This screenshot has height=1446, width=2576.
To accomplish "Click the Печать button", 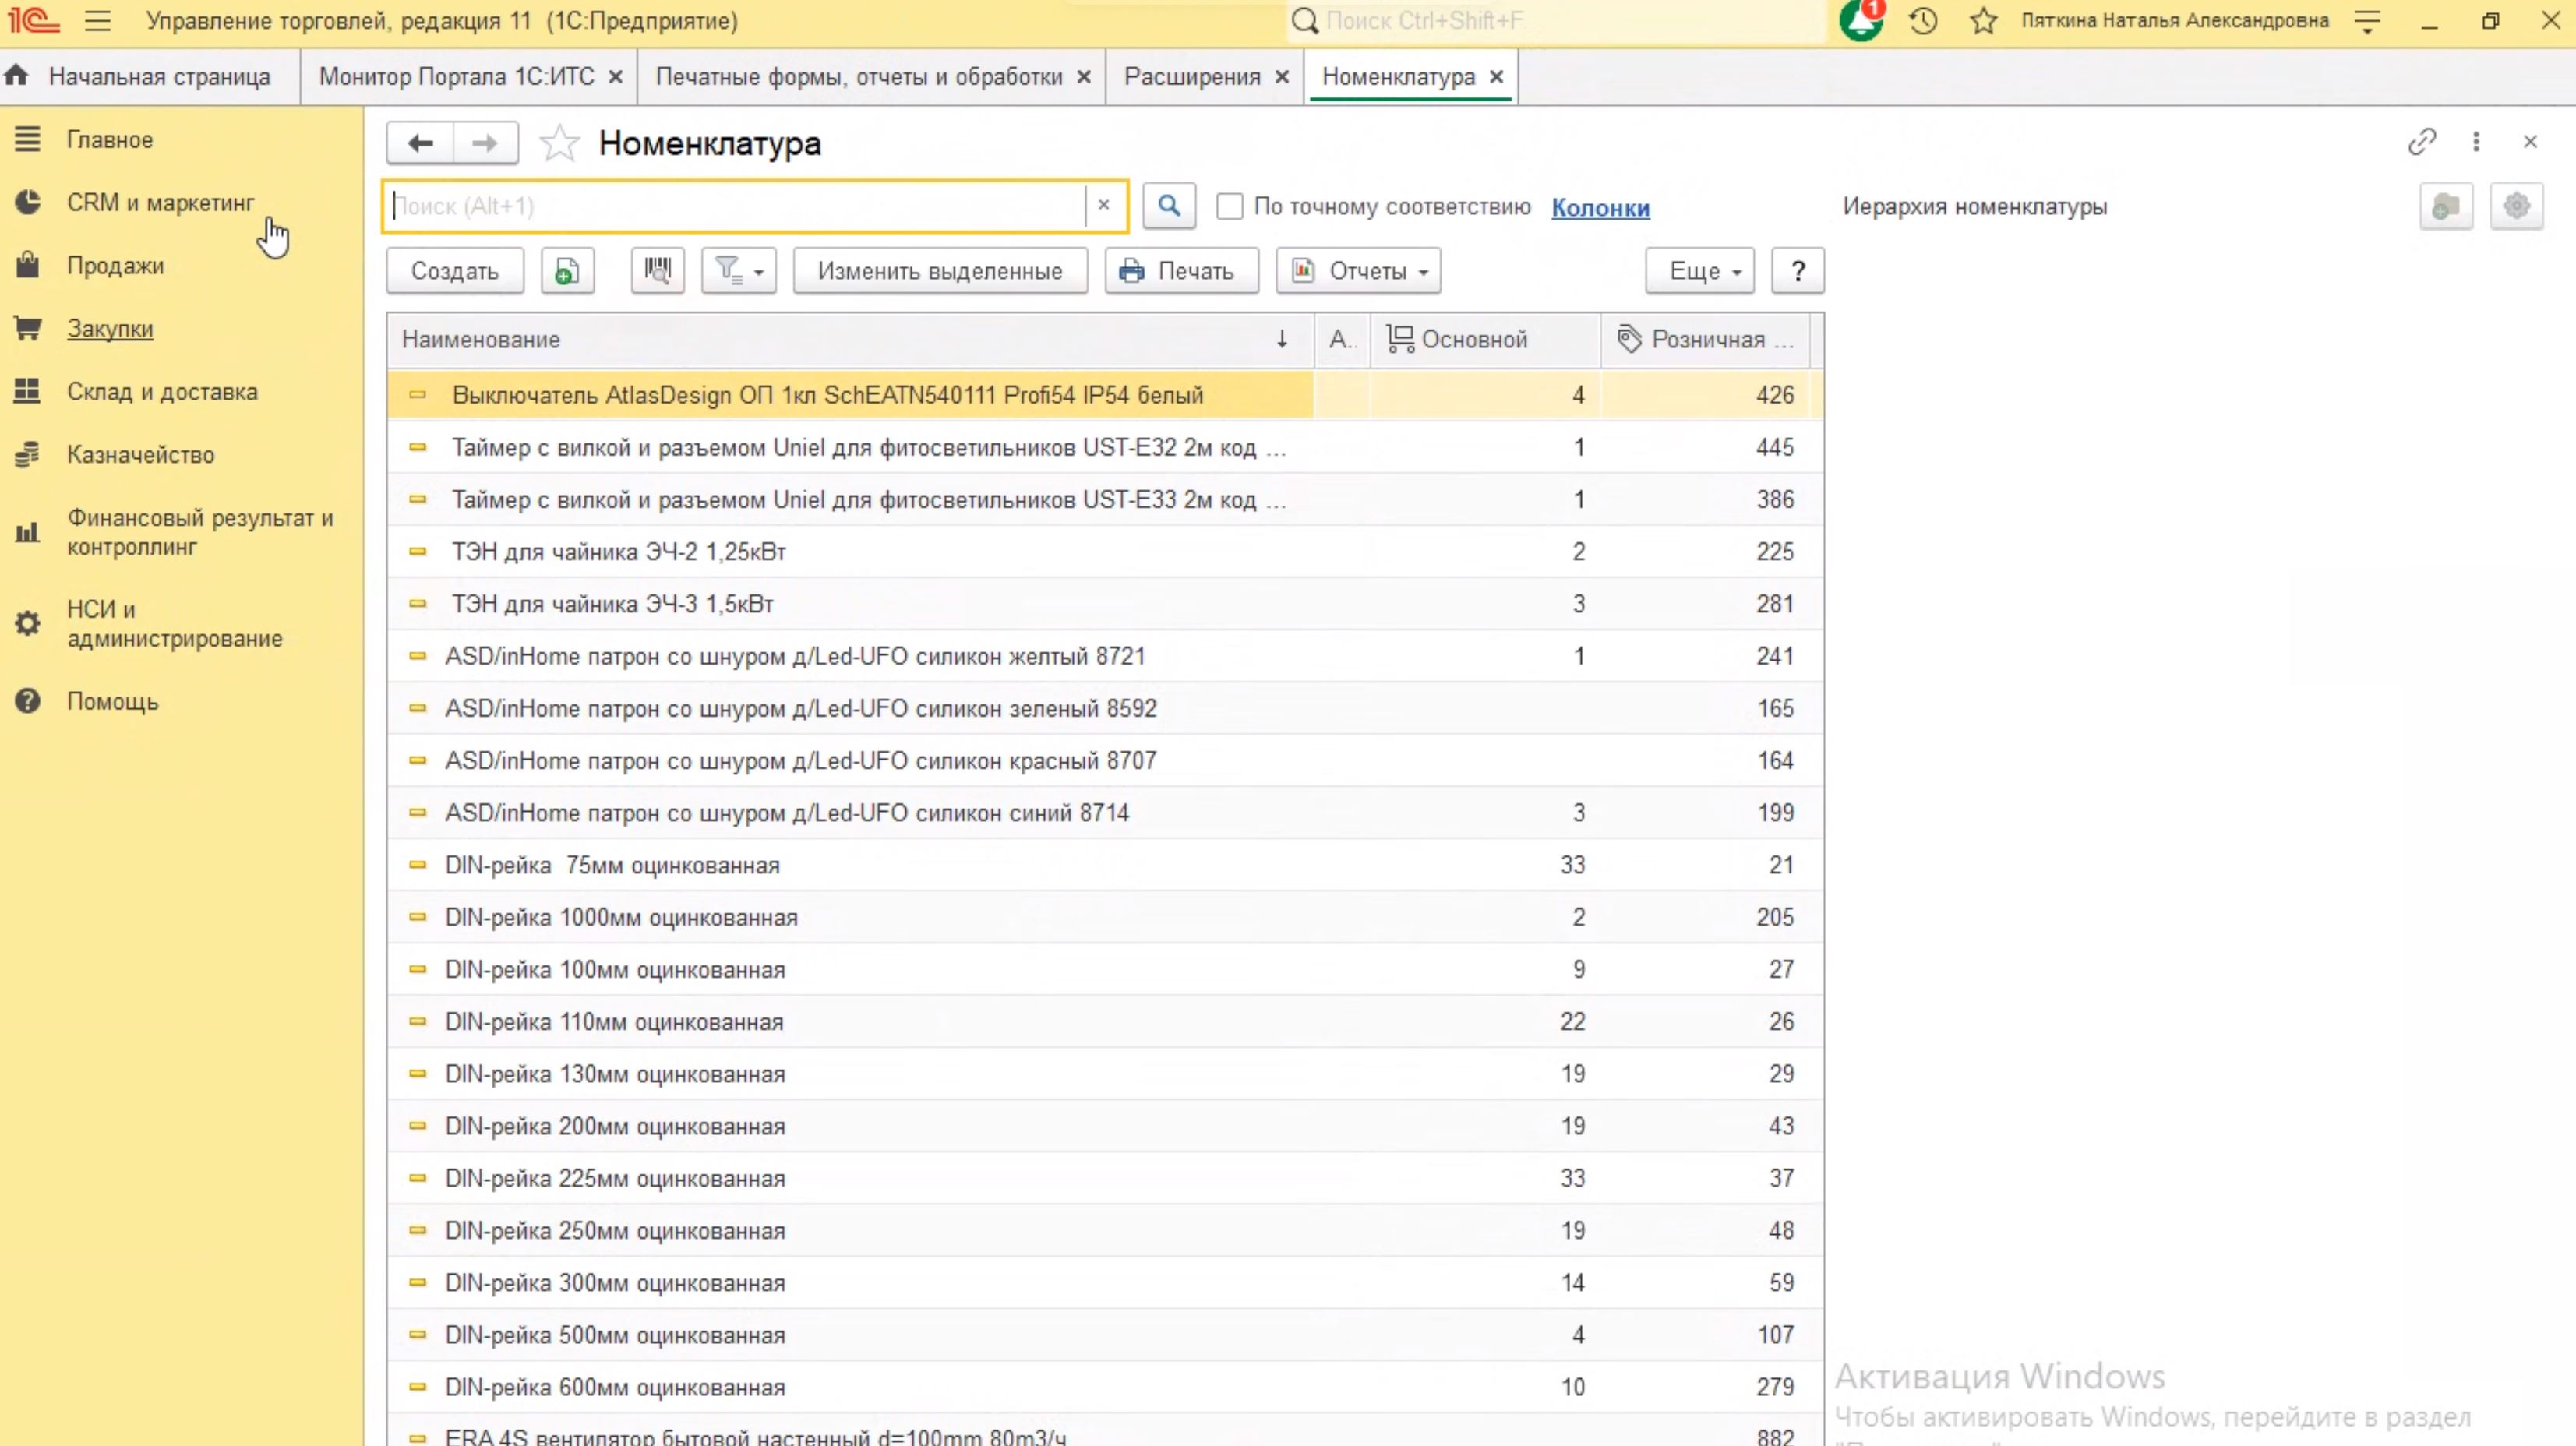I will click(x=1181, y=271).
